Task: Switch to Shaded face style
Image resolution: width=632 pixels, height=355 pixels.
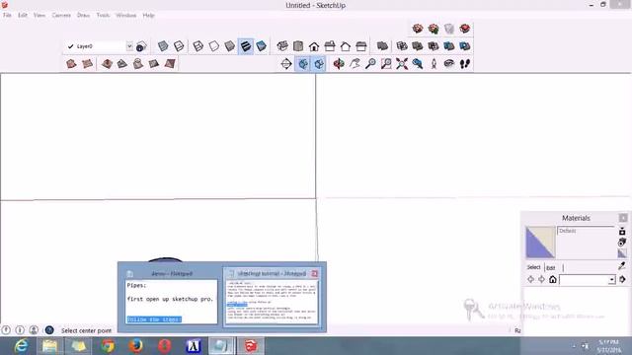Action: [x=229, y=46]
